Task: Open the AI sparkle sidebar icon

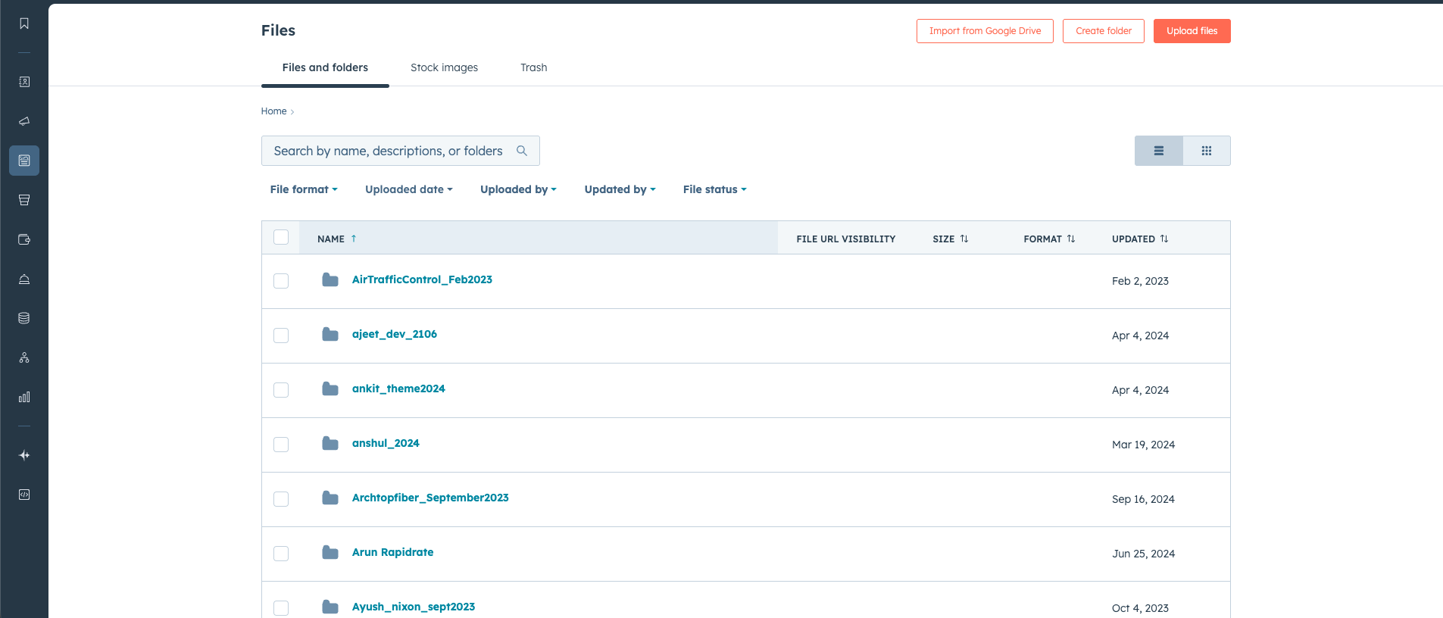Action: click(x=24, y=455)
